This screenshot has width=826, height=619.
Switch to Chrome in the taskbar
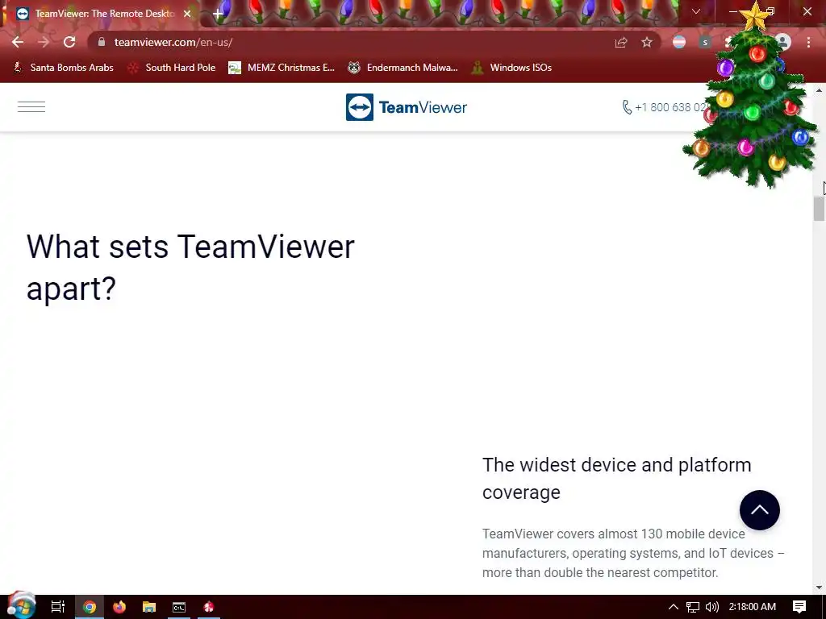coord(90,607)
